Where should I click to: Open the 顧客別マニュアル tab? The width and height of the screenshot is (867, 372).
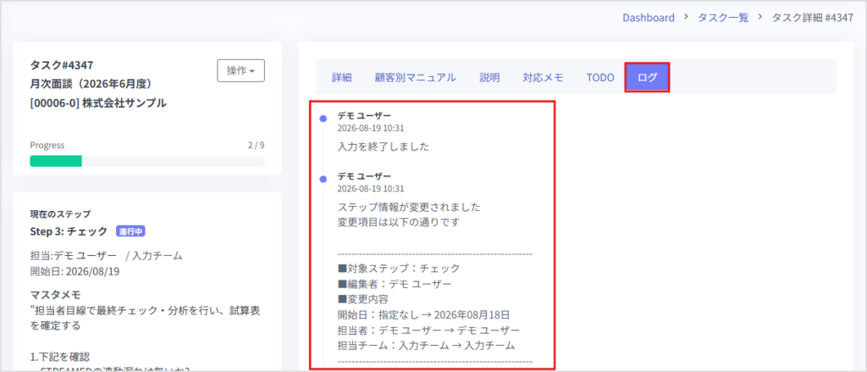(415, 77)
